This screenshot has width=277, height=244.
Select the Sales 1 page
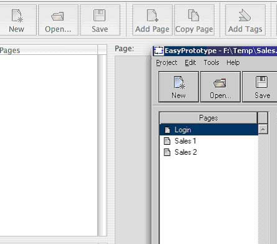point(209,141)
